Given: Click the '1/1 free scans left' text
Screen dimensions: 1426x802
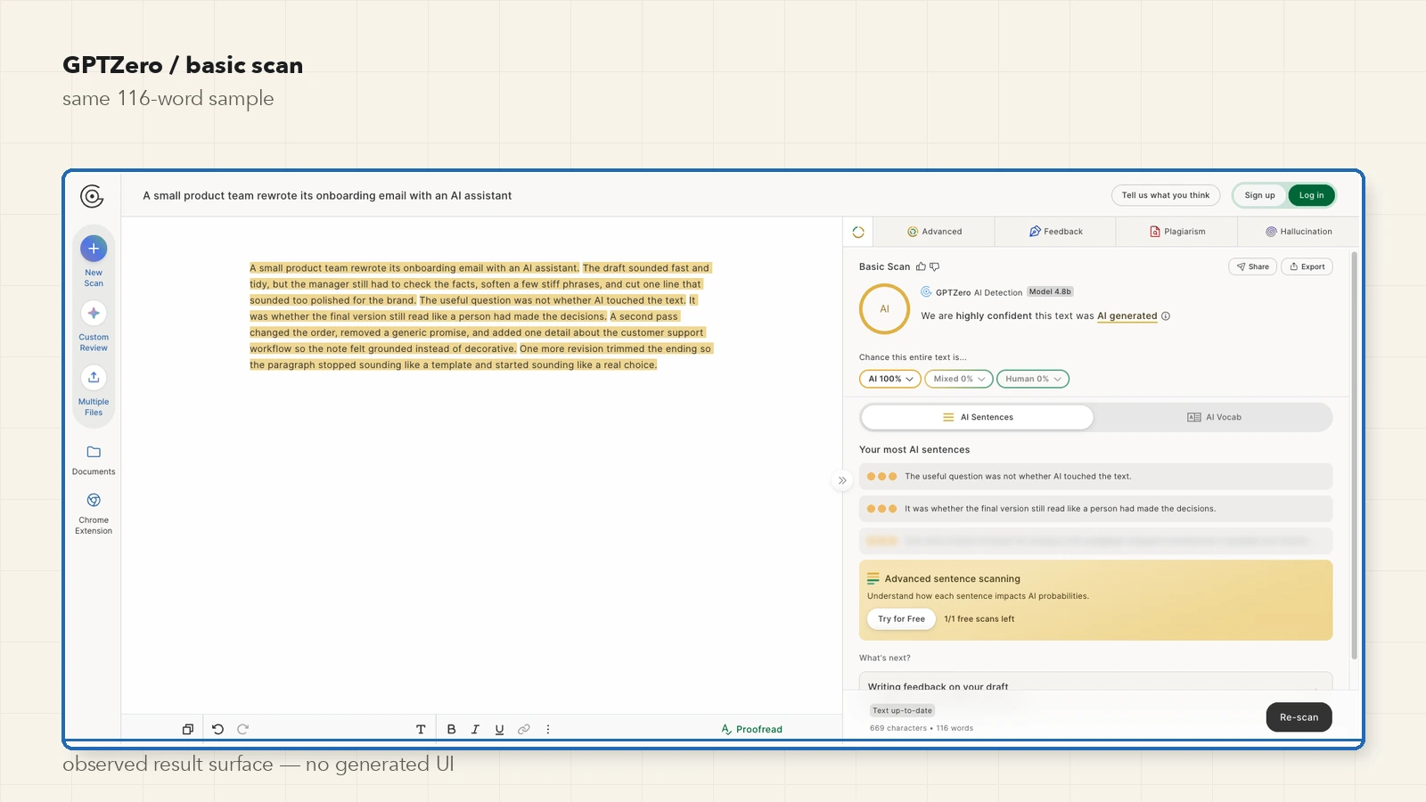Looking at the screenshot, I should click(979, 618).
